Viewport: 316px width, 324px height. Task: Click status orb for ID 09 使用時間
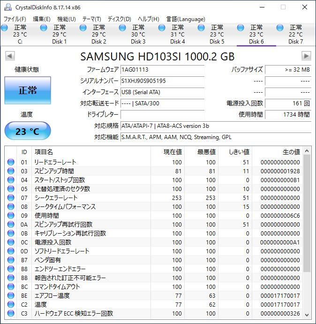click(x=11, y=215)
